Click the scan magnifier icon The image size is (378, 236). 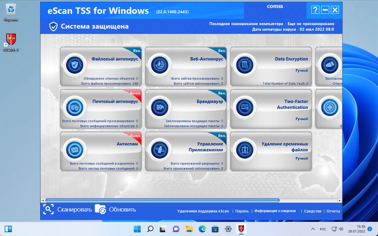pyautogui.click(x=48, y=209)
